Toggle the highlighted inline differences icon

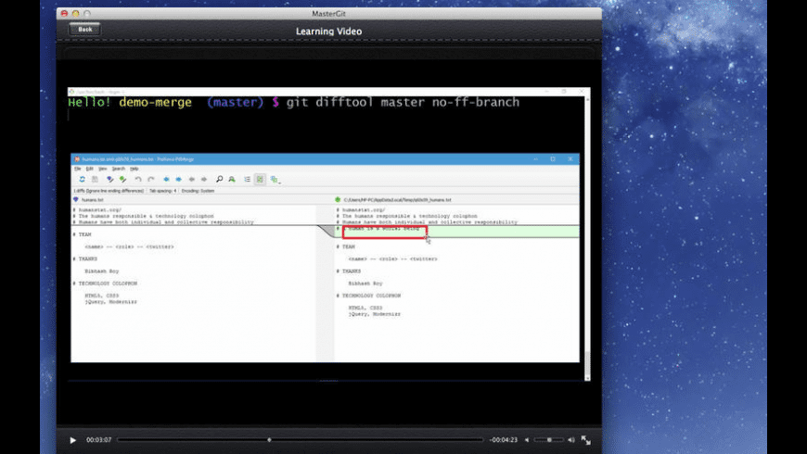click(260, 179)
